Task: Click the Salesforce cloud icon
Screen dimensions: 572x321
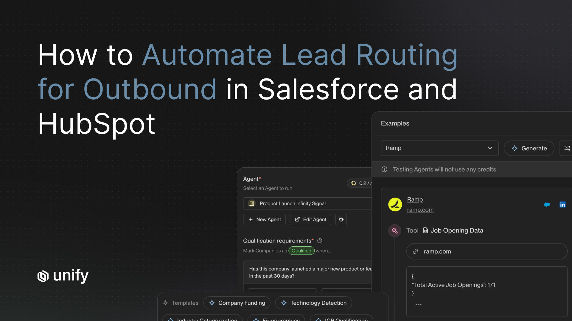Action: (x=547, y=204)
